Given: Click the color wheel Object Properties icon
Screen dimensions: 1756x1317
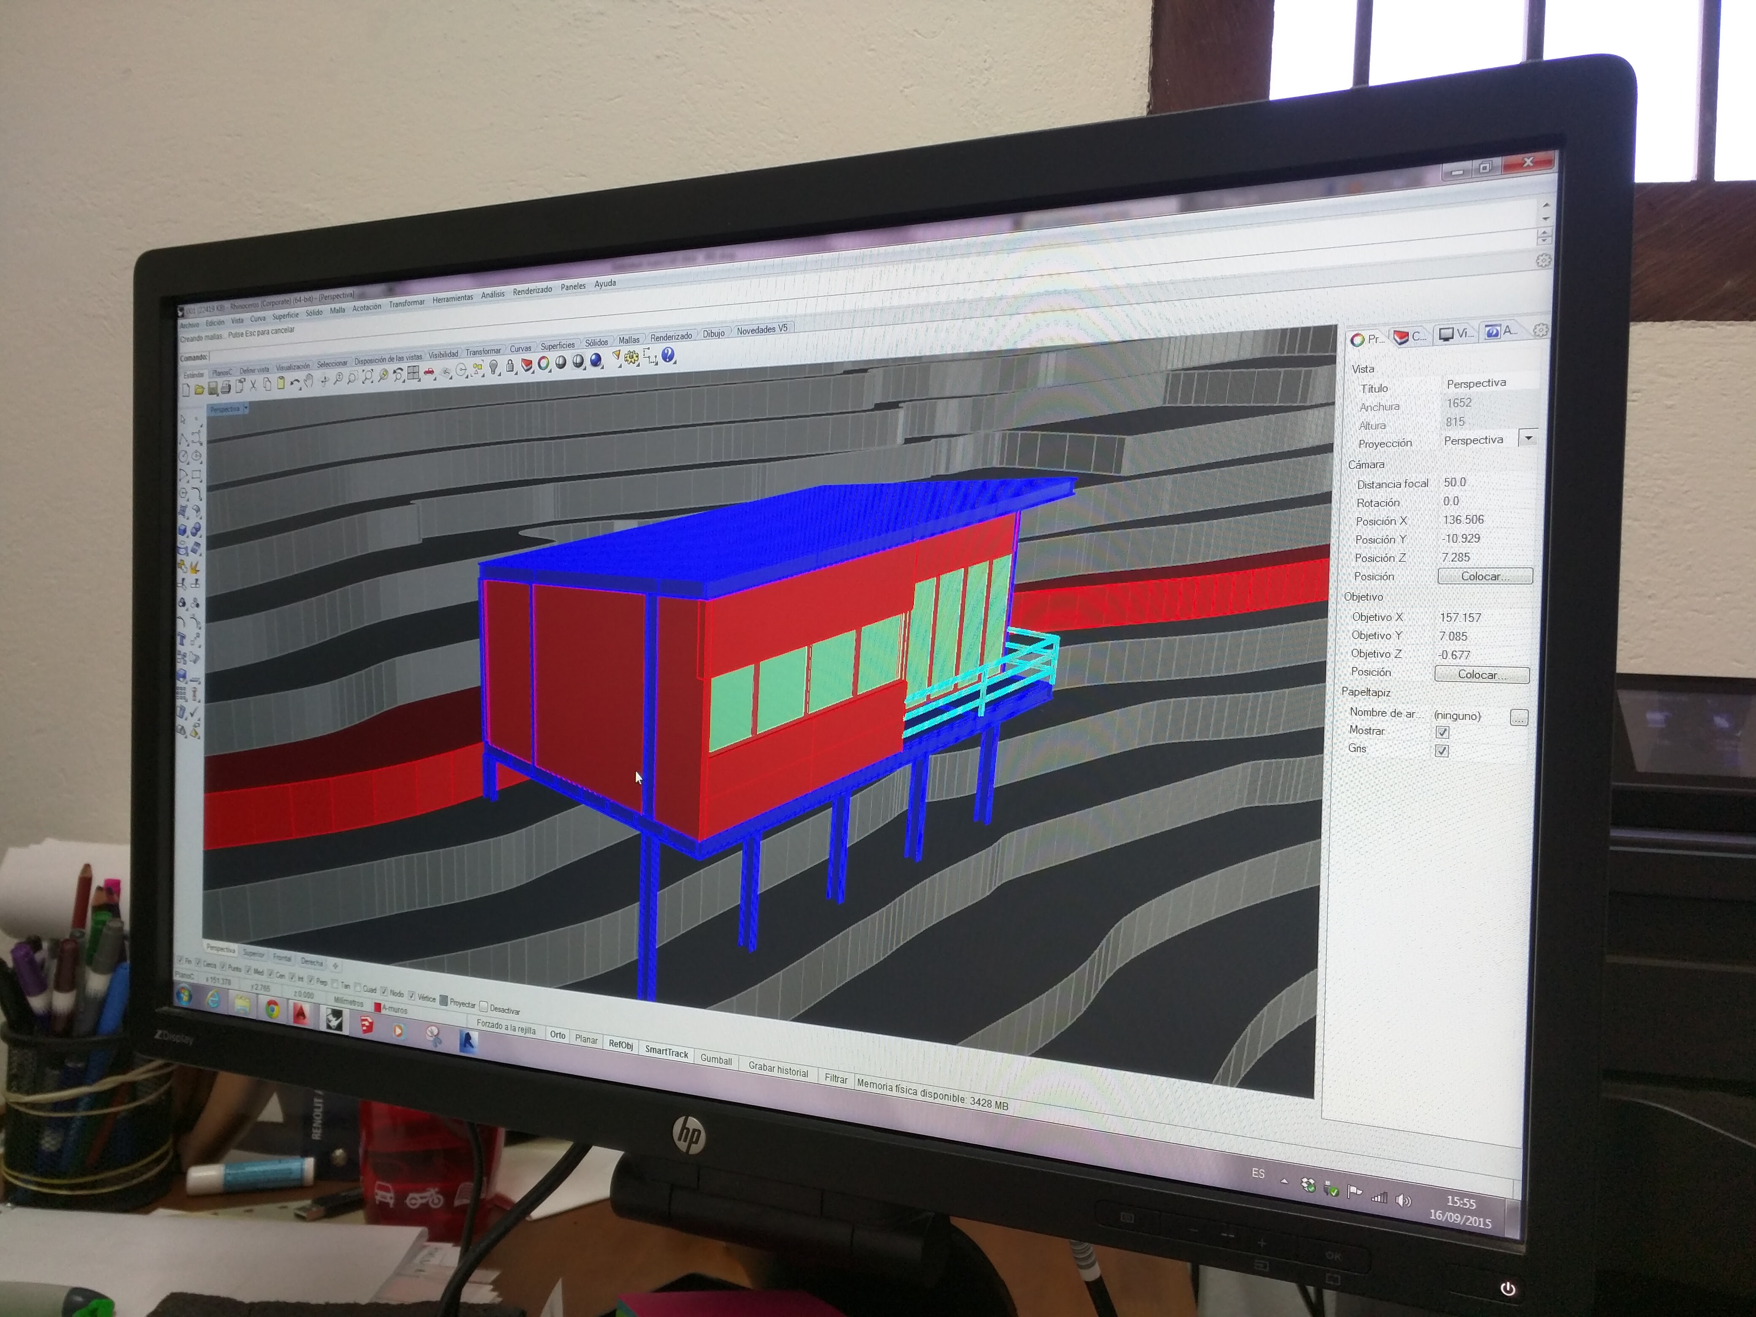Looking at the screenshot, I should [x=543, y=363].
